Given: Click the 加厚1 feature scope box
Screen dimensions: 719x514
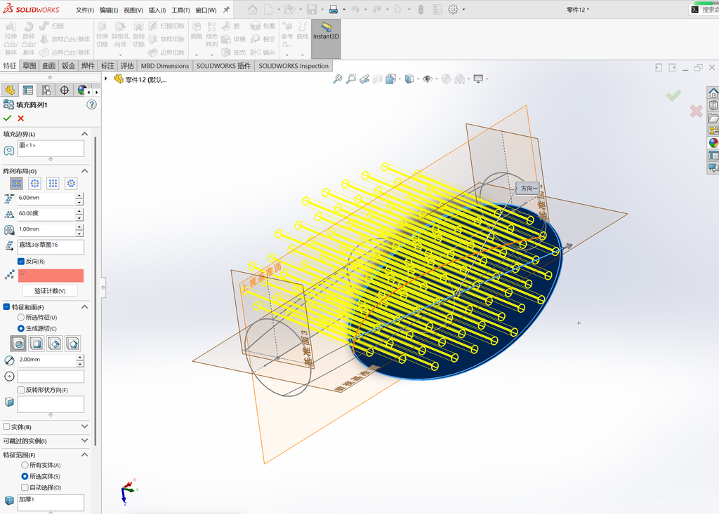Looking at the screenshot, I should pyautogui.click(x=51, y=503).
